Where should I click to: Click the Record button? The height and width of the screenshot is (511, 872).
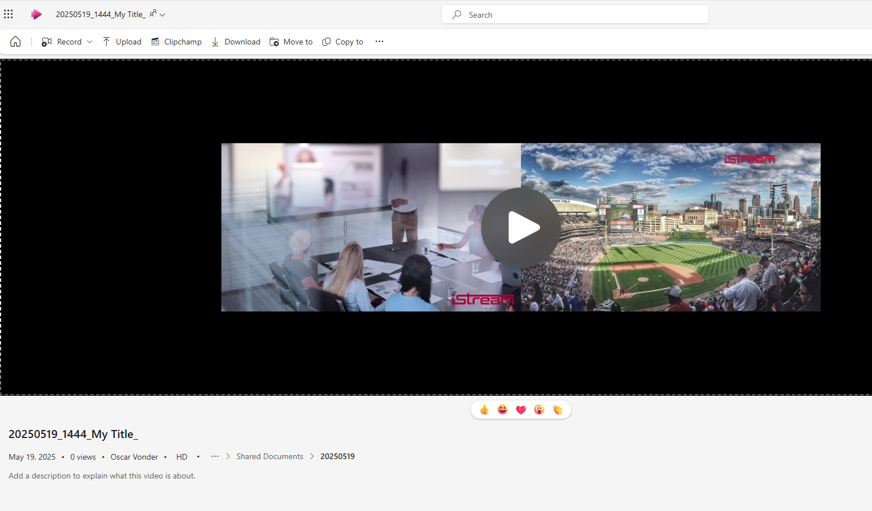62,42
